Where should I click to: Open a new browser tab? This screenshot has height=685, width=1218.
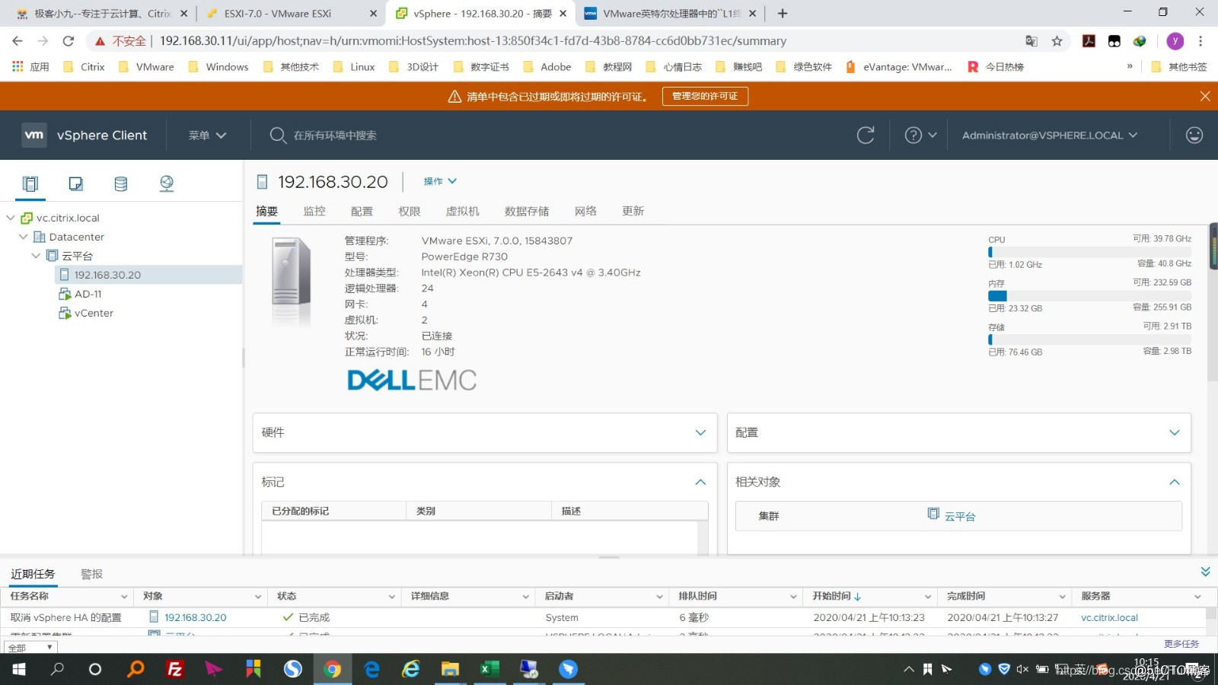(783, 13)
